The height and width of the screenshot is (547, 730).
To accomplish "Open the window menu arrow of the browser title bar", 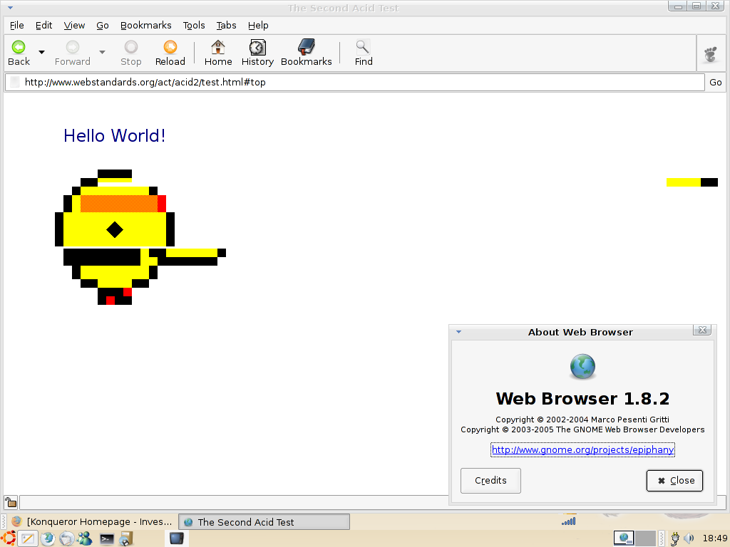I will coord(10,8).
